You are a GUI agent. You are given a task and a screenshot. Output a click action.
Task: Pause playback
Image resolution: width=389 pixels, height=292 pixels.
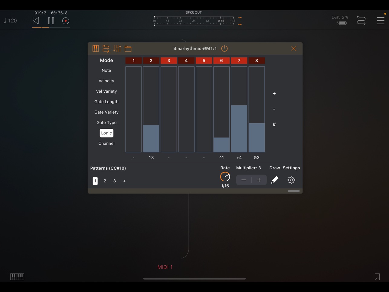[x=51, y=21]
